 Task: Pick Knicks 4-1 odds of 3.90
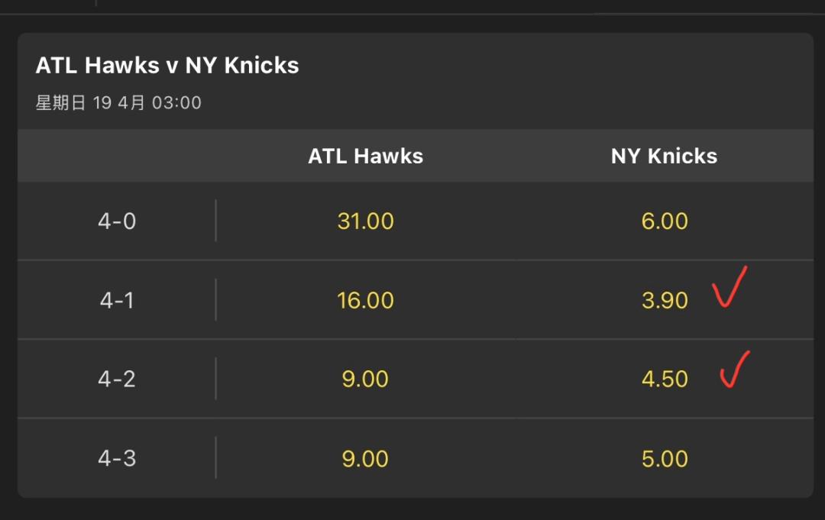coord(665,300)
